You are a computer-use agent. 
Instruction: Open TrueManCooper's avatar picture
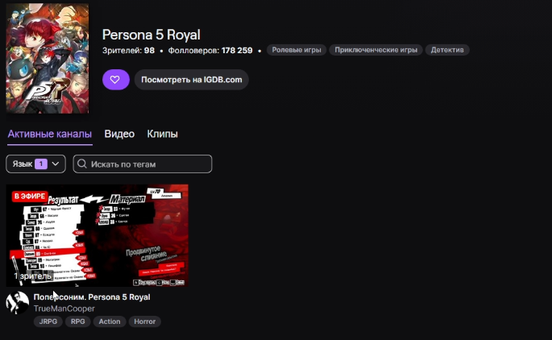[x=17, y=303]
